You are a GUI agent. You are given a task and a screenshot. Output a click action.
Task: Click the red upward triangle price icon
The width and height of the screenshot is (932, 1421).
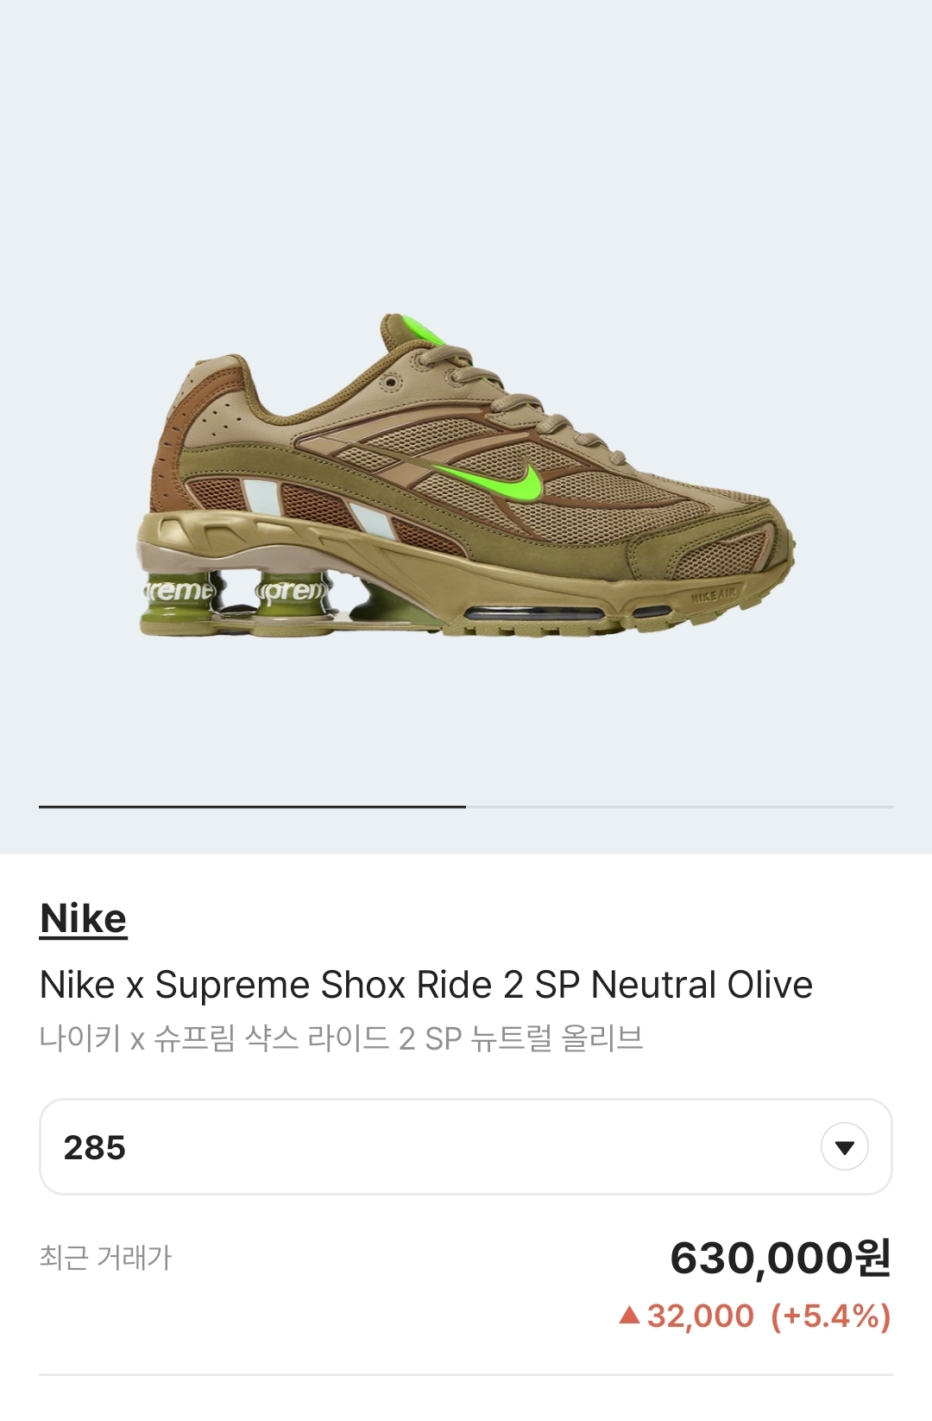click(x=630, y=1316)
